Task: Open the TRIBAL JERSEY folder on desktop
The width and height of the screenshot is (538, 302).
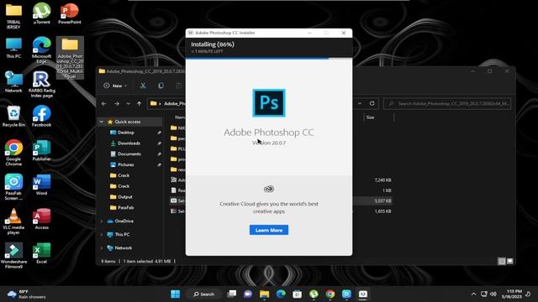Action: [13, 15]
